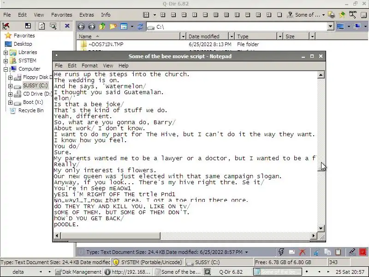Image resolution: width=369 pixels, height=277 pixels.
Task: Click the four-pane grid icon in tree toolbar
Action: click(28, 26)
